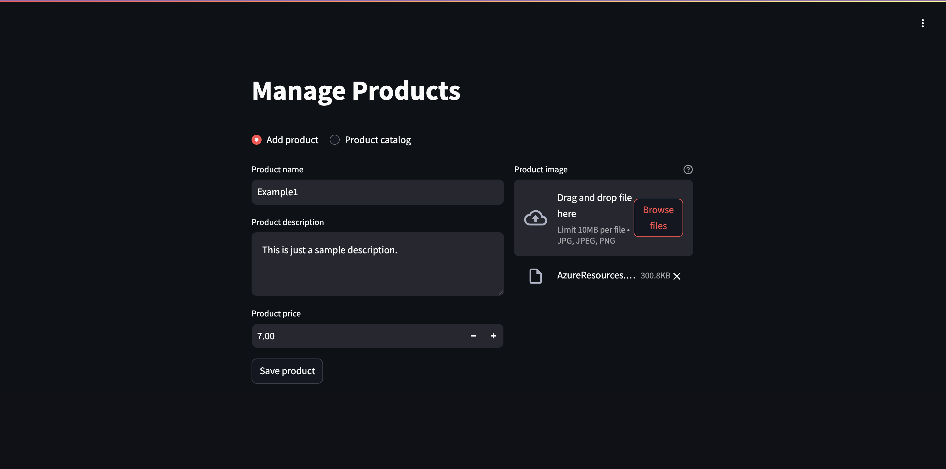The width and height of the screenshot is (946, 469).
Task: Remove the uploaded AzureResources file
Action: coord(677,276)
